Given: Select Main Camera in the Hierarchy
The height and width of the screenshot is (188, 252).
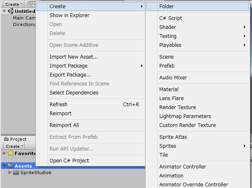Looking at the screenshot, I should tap(24, 18).
